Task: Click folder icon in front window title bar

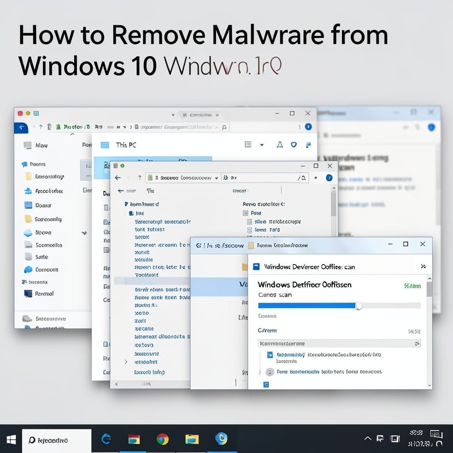Action: [x=251, y=245]
